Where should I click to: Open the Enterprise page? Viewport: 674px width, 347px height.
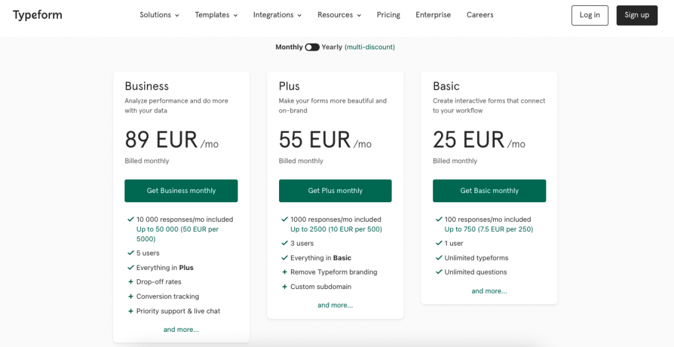point(433,15)
